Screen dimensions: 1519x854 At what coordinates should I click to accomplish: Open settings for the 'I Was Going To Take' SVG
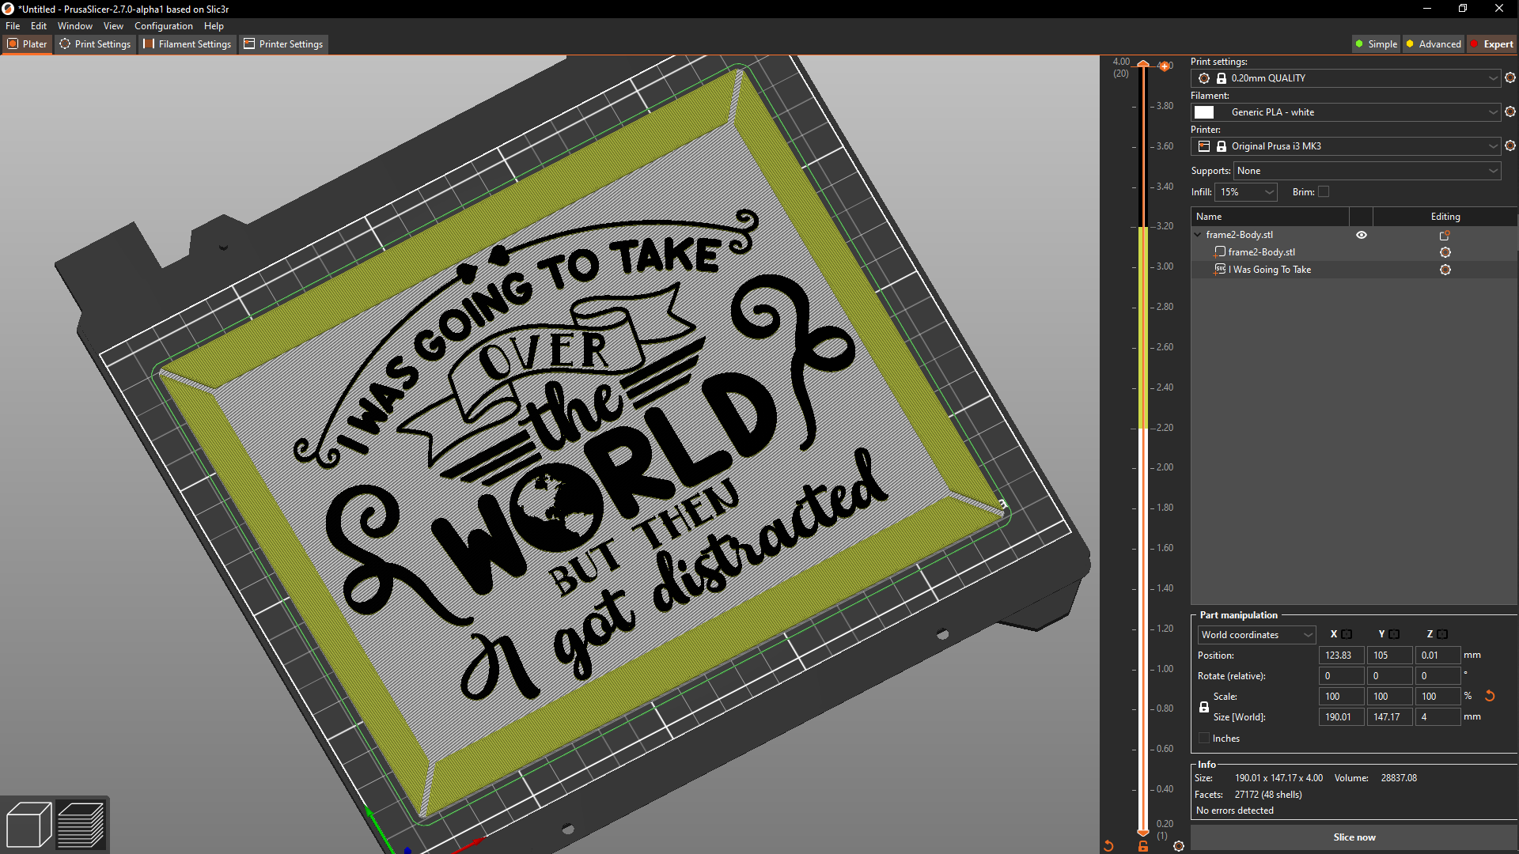coord(1445,270)
